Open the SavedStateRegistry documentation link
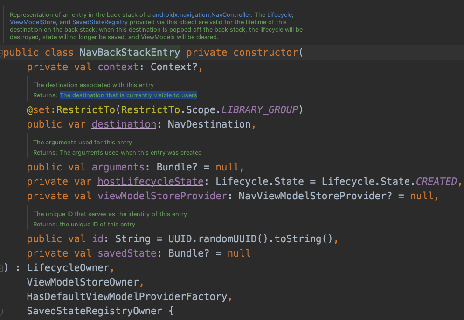 (100, 22)
